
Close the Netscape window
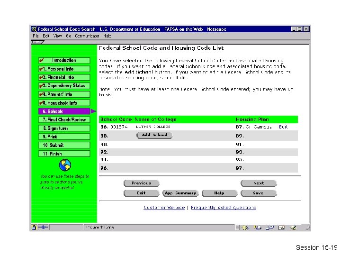click(x=306, y=29)
